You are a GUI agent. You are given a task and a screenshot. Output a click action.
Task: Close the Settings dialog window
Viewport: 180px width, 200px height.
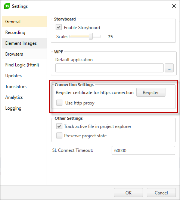[174, 6]
